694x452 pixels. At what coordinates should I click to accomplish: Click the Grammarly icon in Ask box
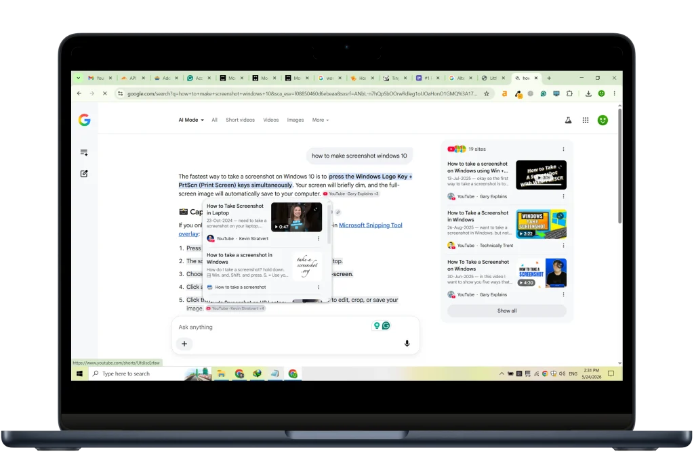click(x=386, y=325)
